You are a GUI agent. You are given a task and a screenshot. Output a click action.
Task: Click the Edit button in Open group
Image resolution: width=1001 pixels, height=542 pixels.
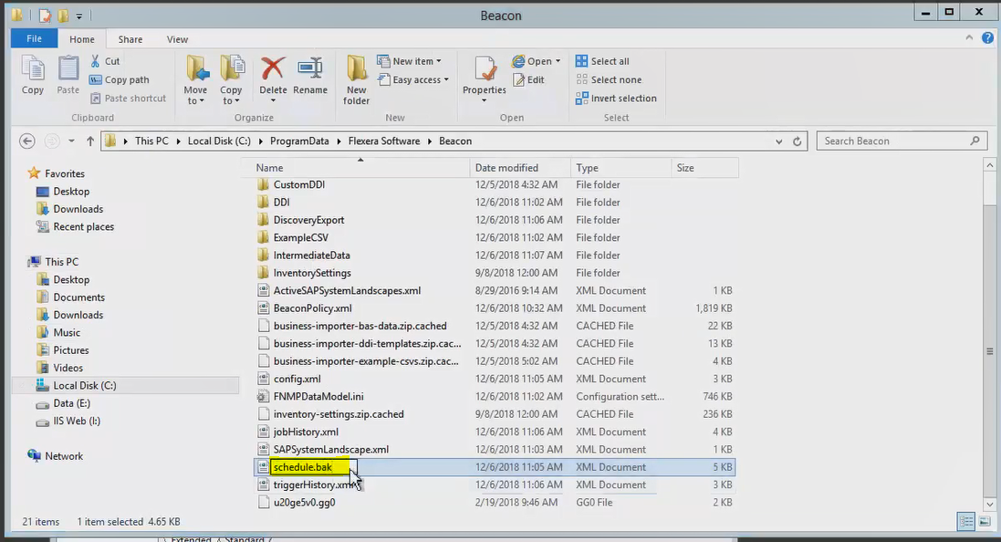tap(528, 79)
